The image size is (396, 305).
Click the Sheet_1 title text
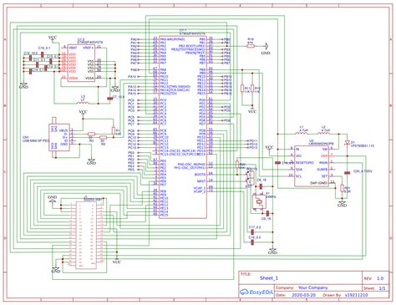[269, 278]
